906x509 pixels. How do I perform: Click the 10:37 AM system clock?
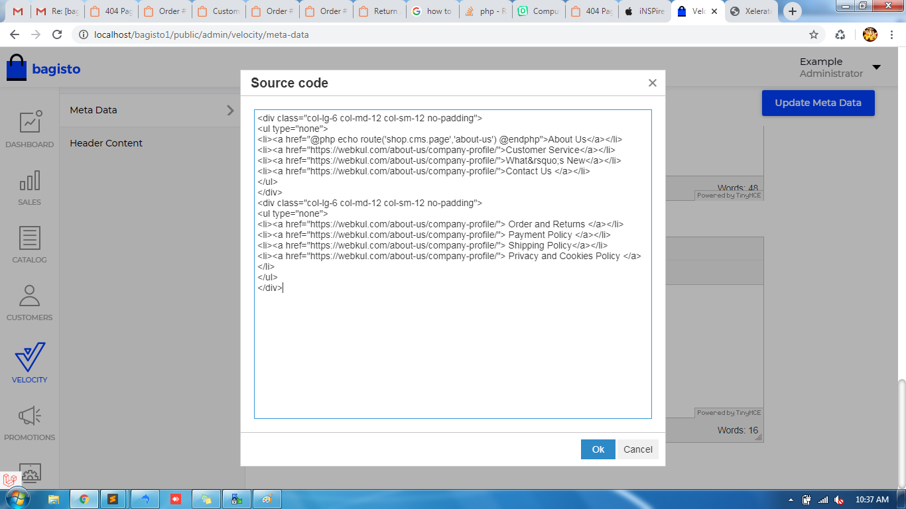[x=872, y=500]
